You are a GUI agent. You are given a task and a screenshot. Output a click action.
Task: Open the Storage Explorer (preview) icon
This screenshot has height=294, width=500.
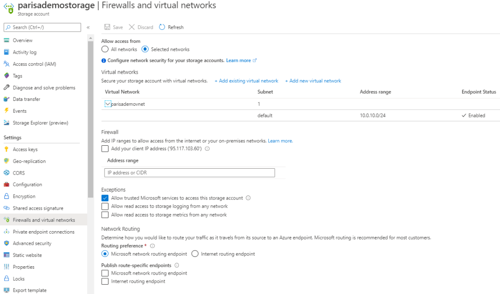click(x=7, y=123)
